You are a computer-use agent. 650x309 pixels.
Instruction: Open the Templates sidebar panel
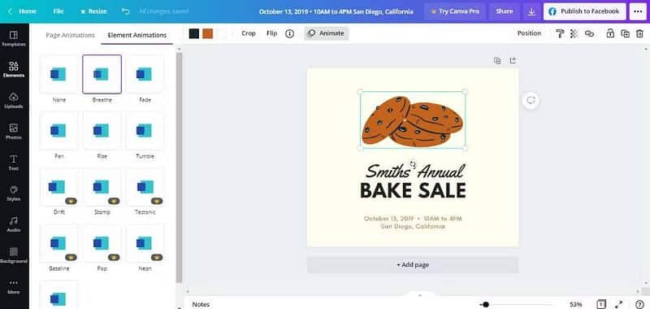(x=14, y=38)
